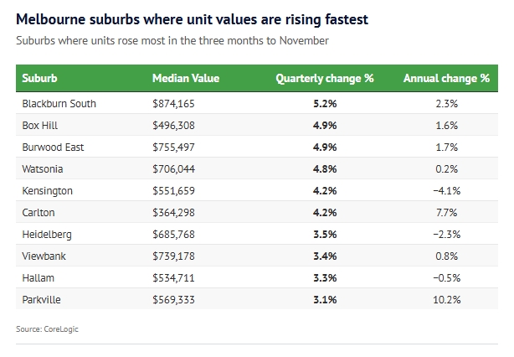
Task: Click the Blackburn South suburb cell
Action: coord(59,103)
